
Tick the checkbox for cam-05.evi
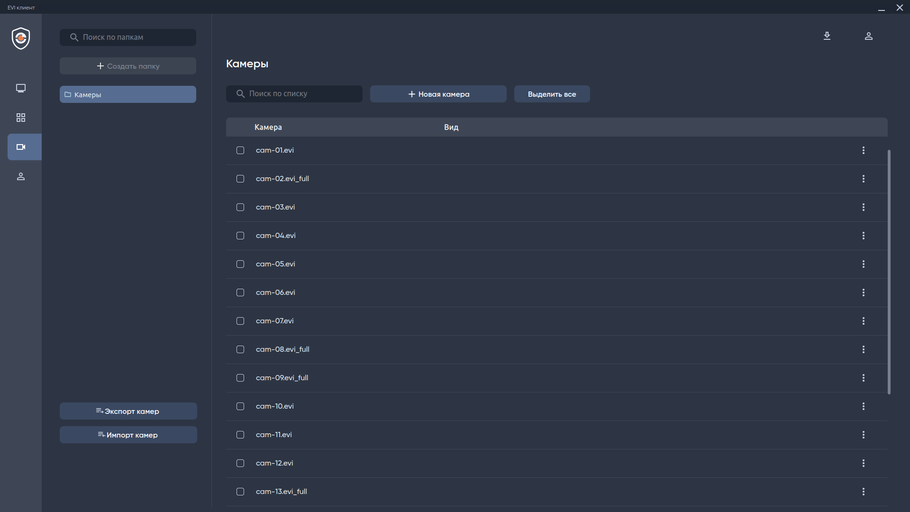point(240,264)
